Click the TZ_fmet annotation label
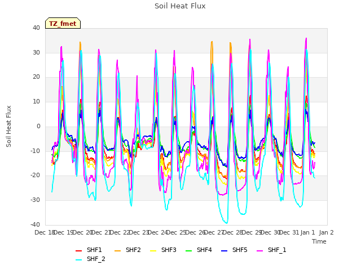This screenshot has width=361, height=270. point(63,24)
